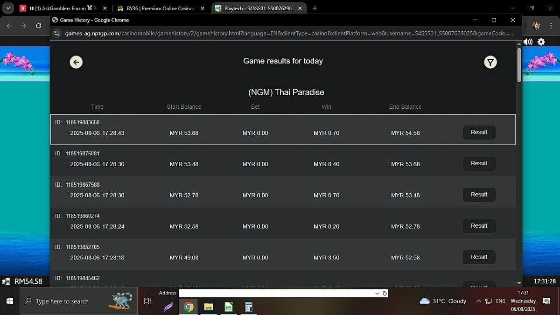View Result for bet ID 118519875081
This screenshot has height=315, width=560.
tap(479, 163)
